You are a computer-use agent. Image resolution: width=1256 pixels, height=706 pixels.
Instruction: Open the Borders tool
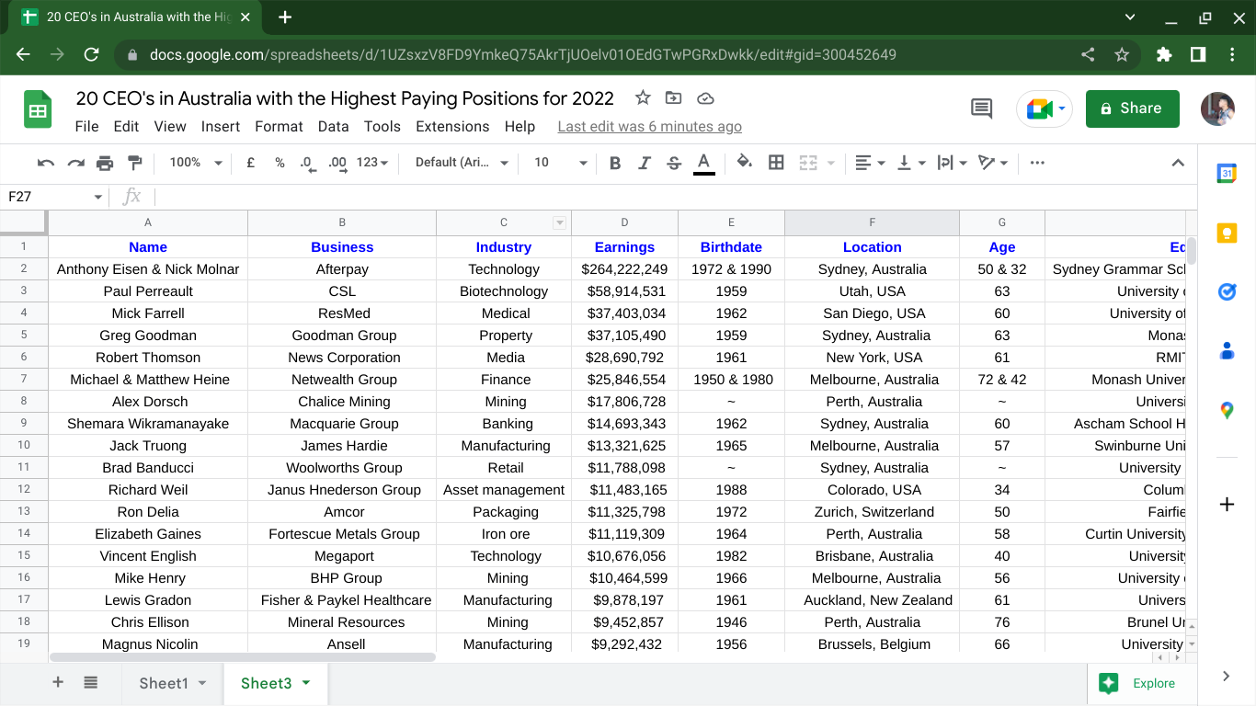click(776, 163)
